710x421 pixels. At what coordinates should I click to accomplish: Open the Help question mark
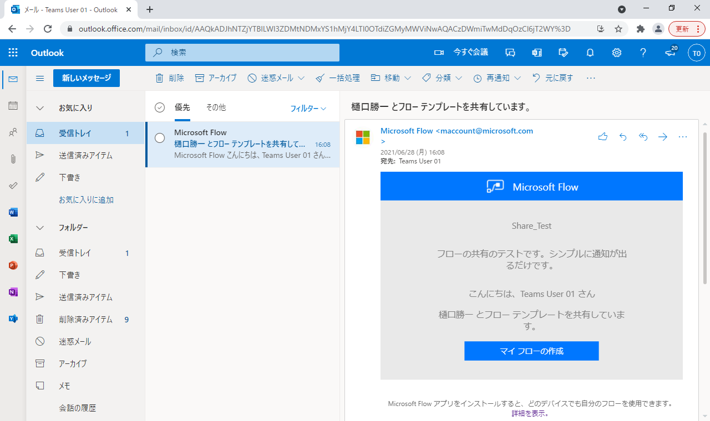click(x=643, y=53)
